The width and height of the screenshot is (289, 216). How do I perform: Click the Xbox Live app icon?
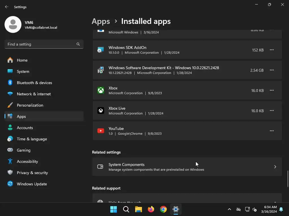101,111
